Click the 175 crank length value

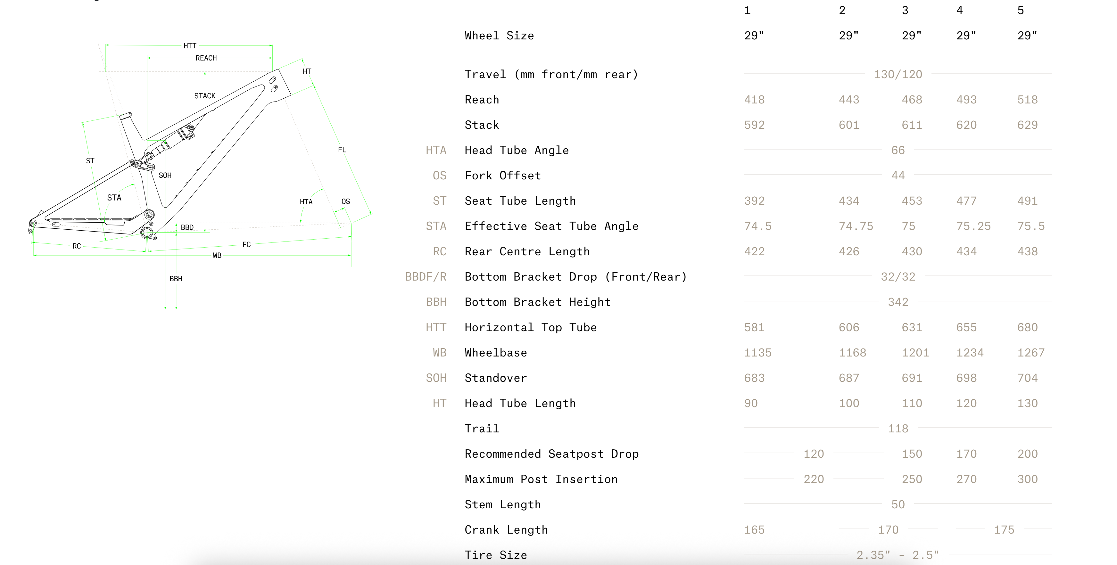1003,530
